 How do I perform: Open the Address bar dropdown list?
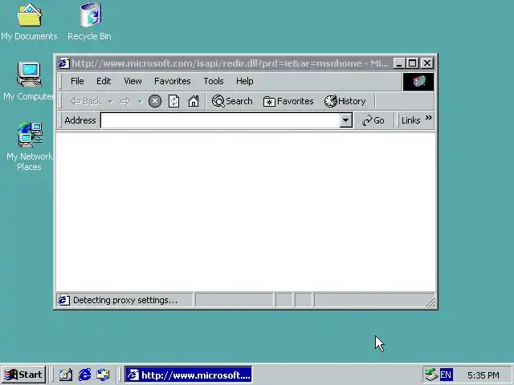[345, 120]
